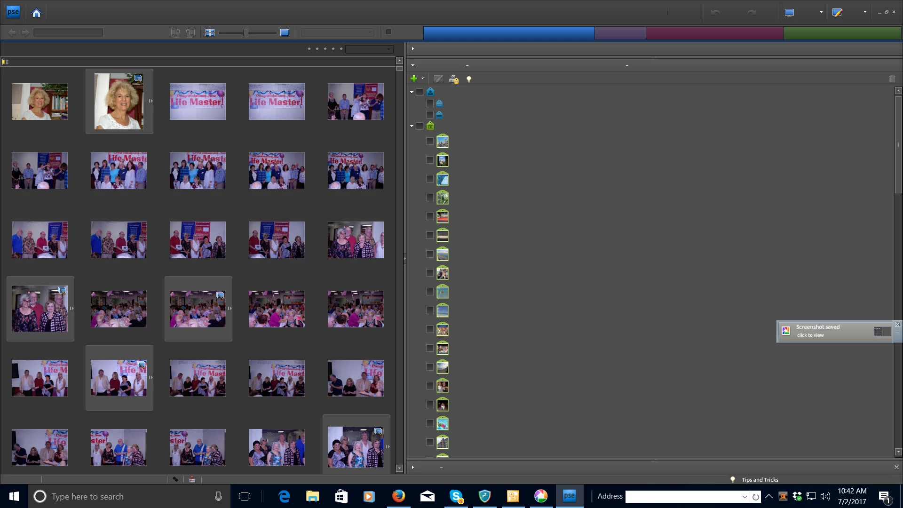Viewport: 903px width, 508px height.
Task: Click the green plus new tag icon
Action: point(414,79)
